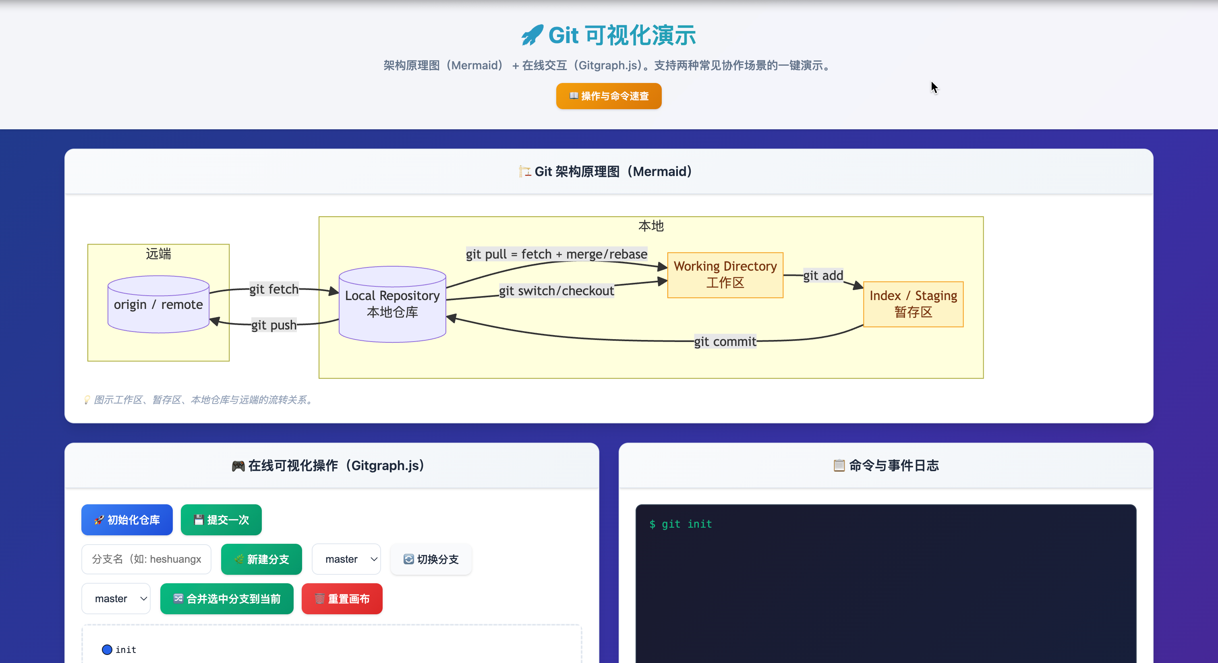This screenshot has height=663, width=1218.
Task: Open the master dropdown for merge source
Action: click(x=116, y=599)
